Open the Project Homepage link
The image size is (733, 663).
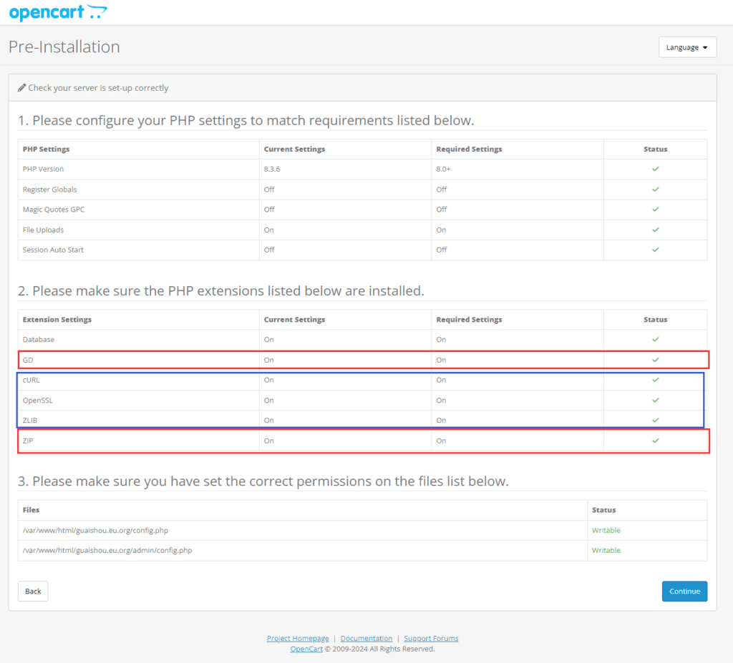298,638
